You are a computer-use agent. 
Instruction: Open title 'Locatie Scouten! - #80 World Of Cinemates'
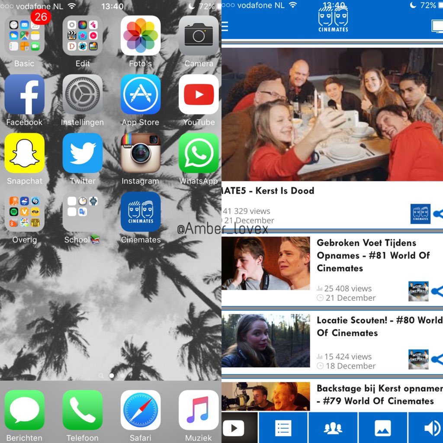tap(380, 326)
